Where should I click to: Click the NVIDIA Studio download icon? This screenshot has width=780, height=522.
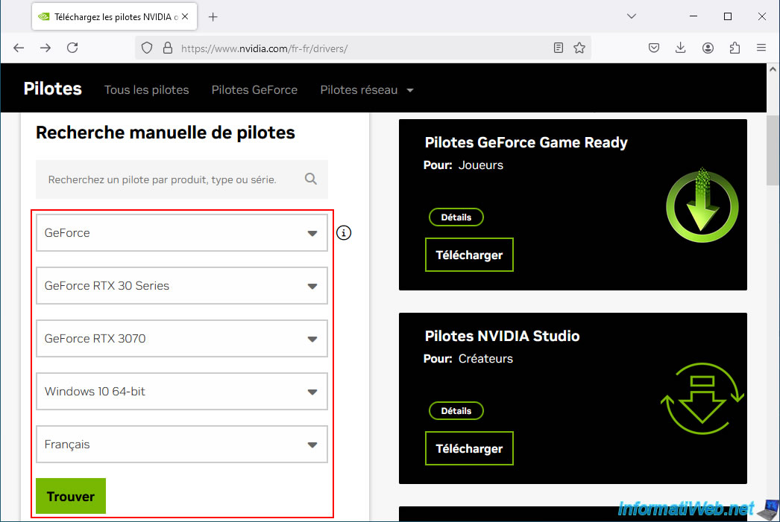pos(702,399)
